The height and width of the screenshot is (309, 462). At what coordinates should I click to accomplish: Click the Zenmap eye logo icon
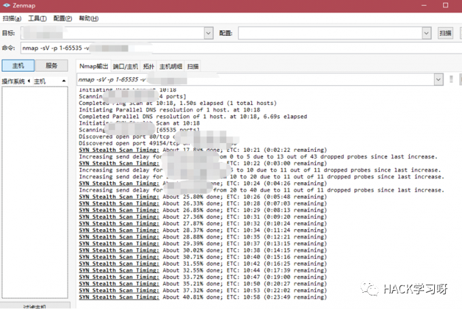pos(6,5)
